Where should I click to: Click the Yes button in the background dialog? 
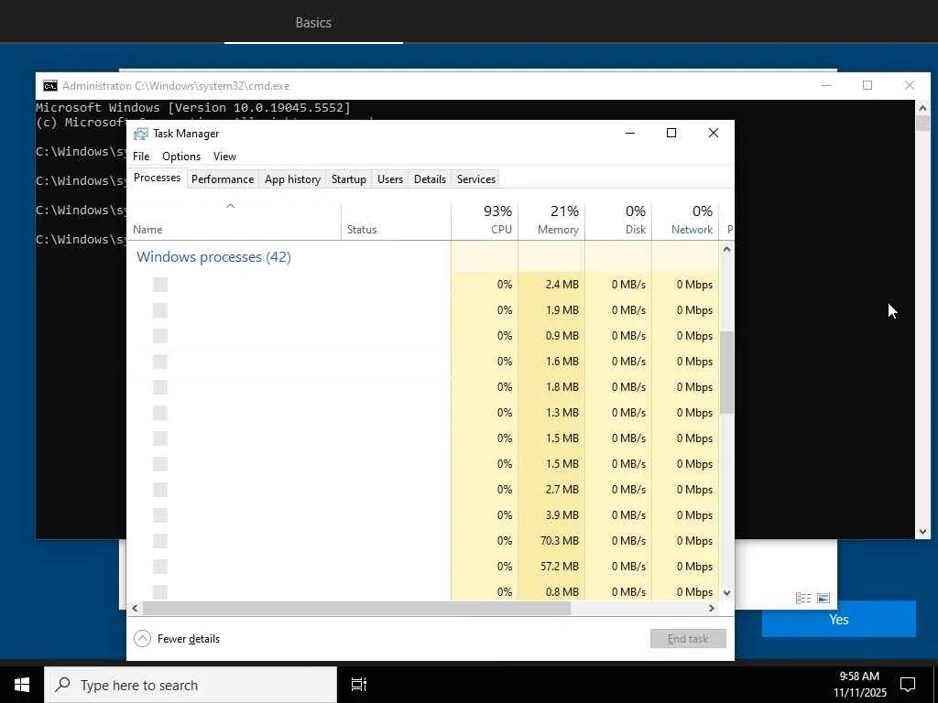839,620
